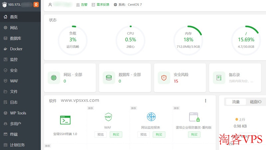Viewport: 266px width, 150px height.
Task: Open the 网站 - 全部 summary card
Action: coord(70,78)
